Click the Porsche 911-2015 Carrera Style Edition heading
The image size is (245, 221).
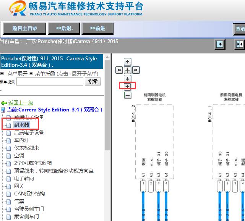(52, 62)
